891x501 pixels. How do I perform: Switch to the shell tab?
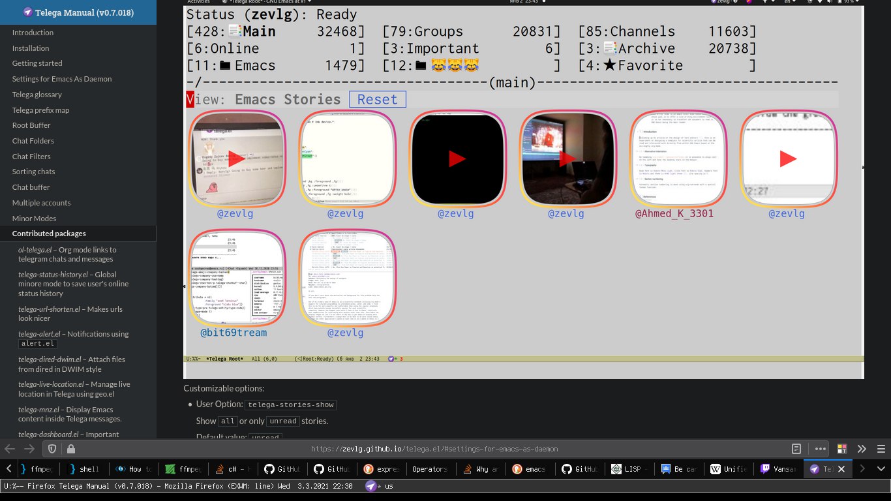[83, 469]
